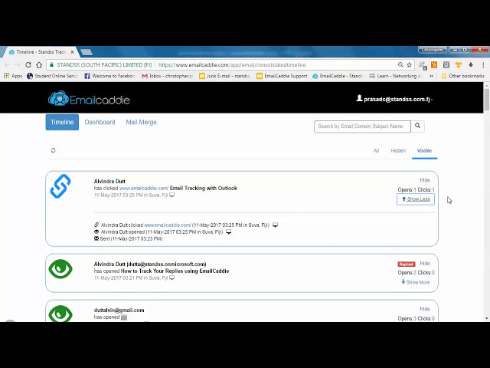Select the Visible filter tab
The width and height of the screenshot is (490, 368).
(x=424, y=150)
